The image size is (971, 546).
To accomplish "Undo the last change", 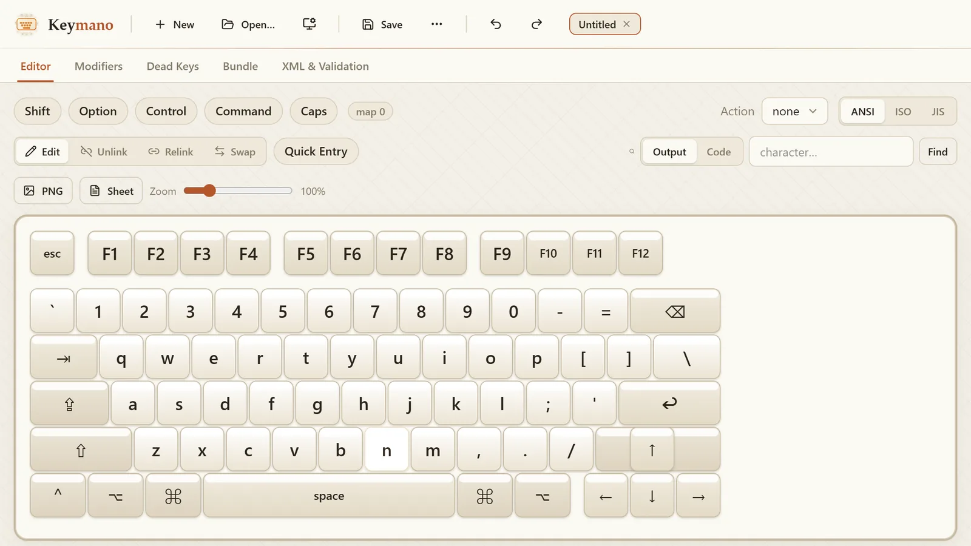I will (x=496, y=24).
